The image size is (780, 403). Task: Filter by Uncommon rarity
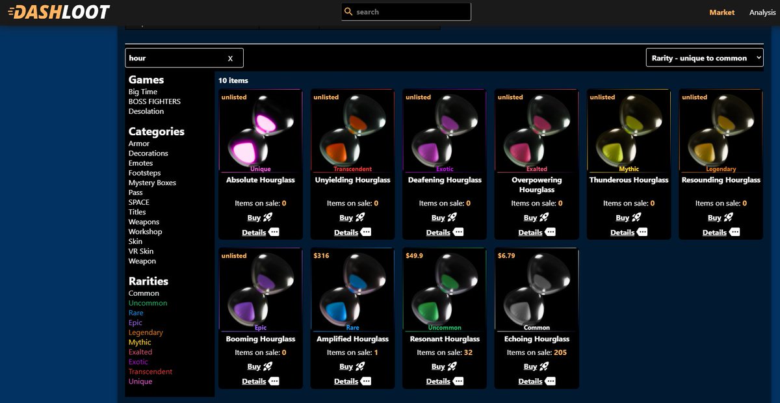click(148, 303)
